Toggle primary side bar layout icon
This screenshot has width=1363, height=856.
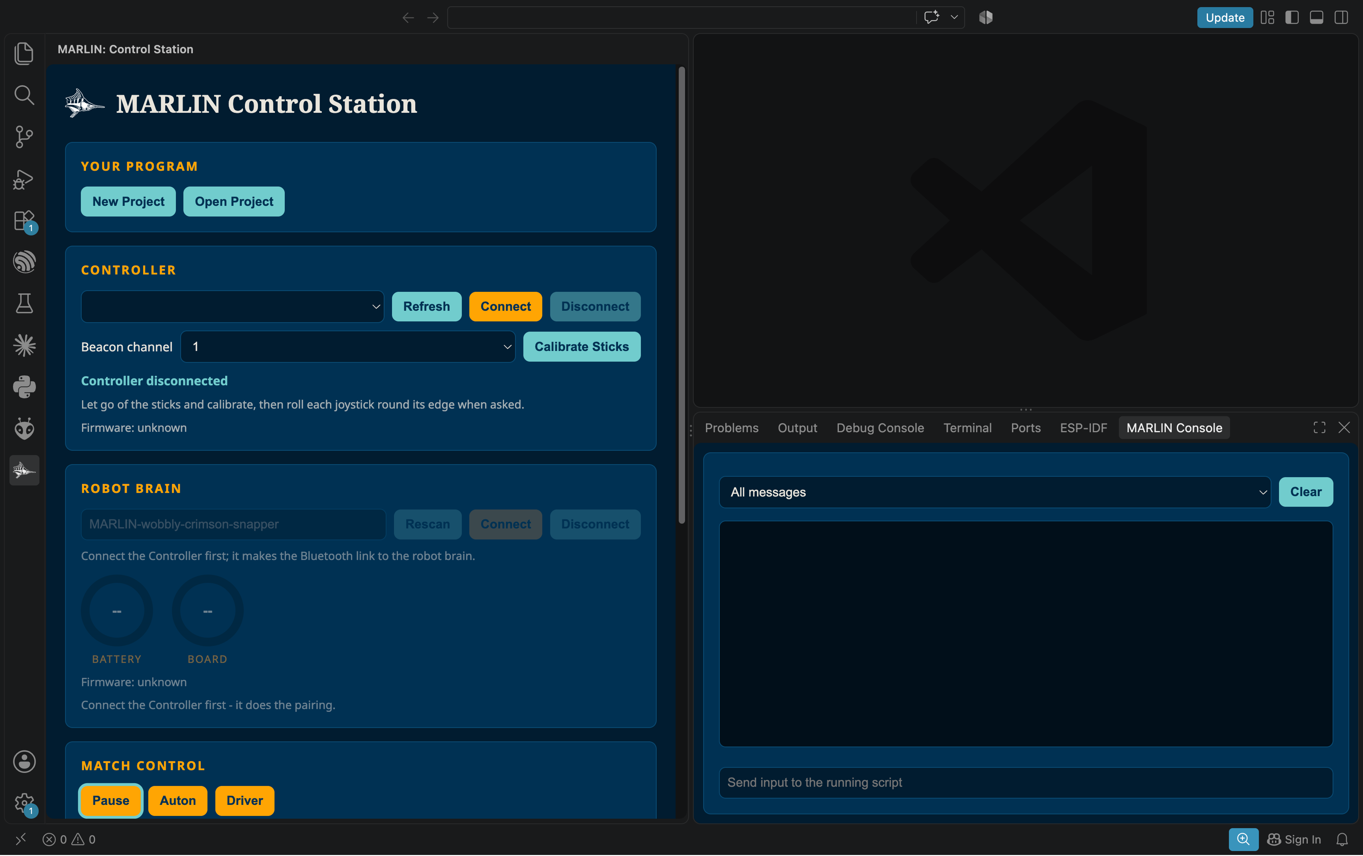[x=1292, y=18]
